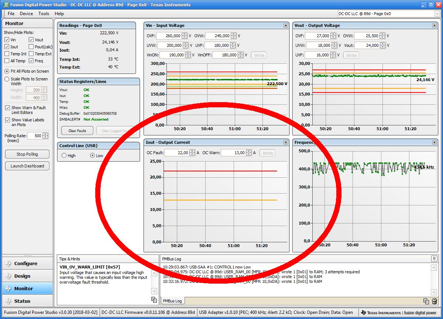Select Fit All Plots on Screen
Screen dimensions: 443x319
click(7, 71)
